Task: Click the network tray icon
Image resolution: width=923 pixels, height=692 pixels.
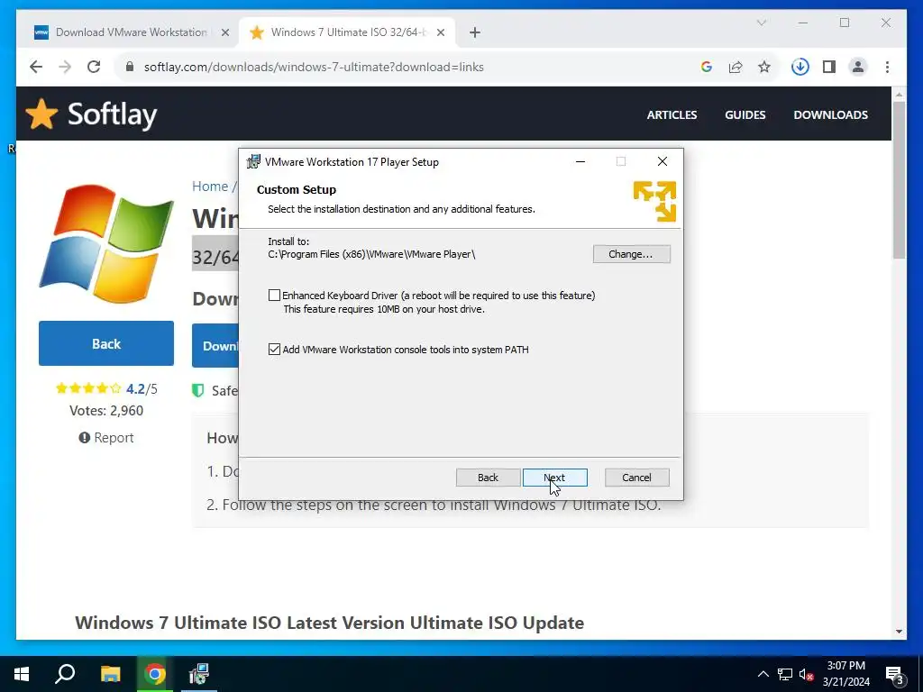Action: [785, 674]
